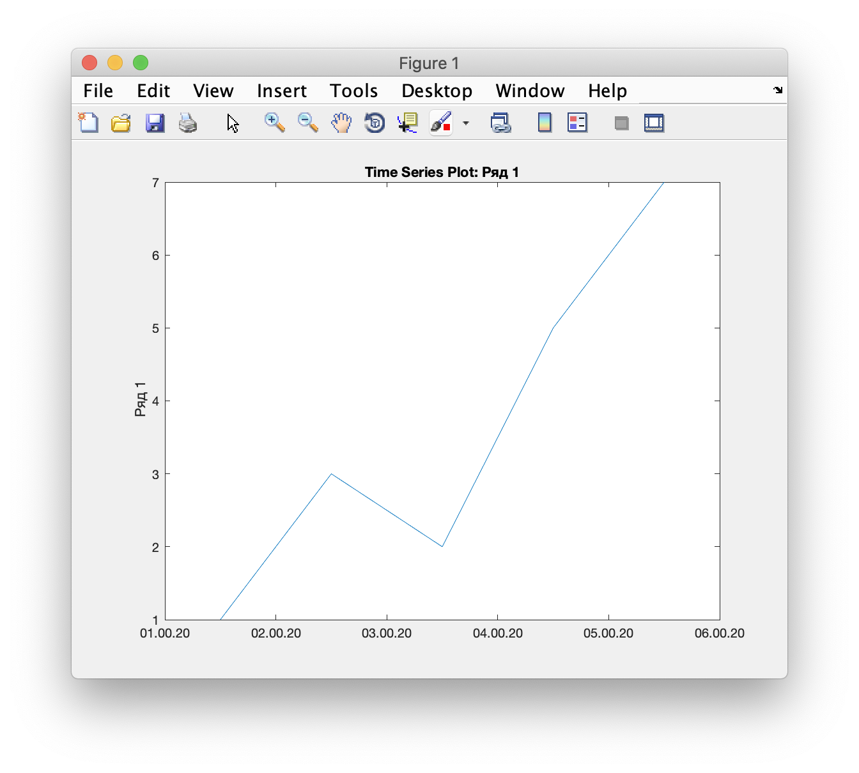Click the x-axis tick label 04.00.20

point(498,633)
